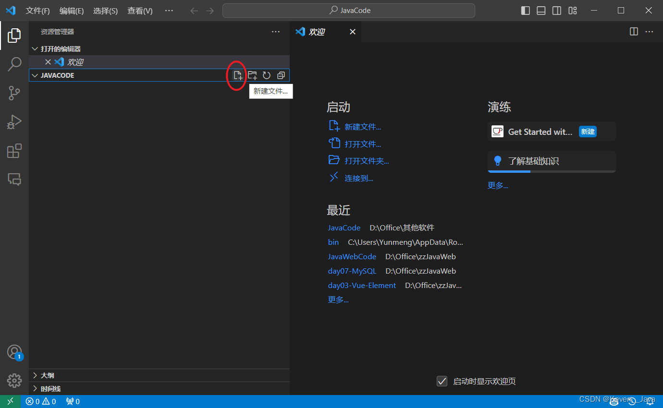Click the 新建文件... start link

(363, 127)
